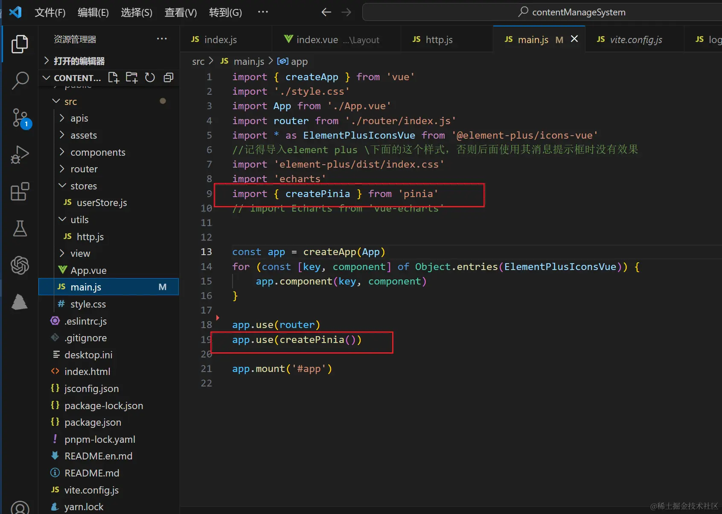Open the Run and Debug view
Screen dimensions: 722x514
coord(20,154)
